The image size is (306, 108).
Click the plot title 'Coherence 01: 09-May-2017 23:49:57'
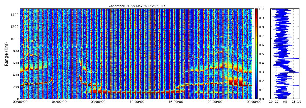tap(137, 6)
